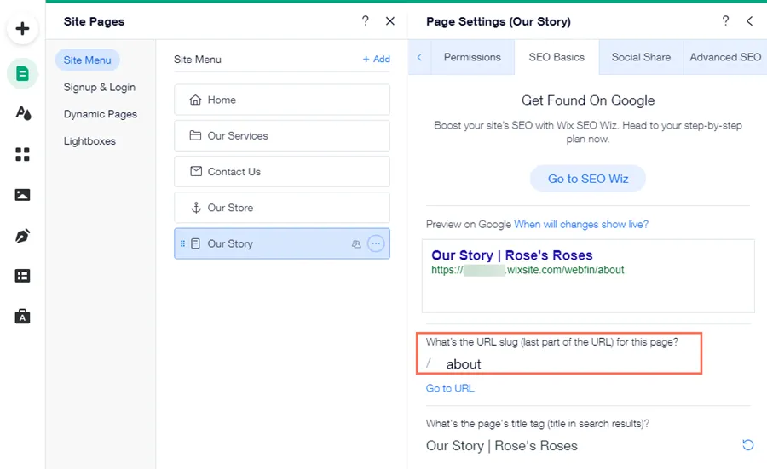Select the Contact Us page row
Image resolution: width=767 pixels, height=469 pixels.
point(282,171)
